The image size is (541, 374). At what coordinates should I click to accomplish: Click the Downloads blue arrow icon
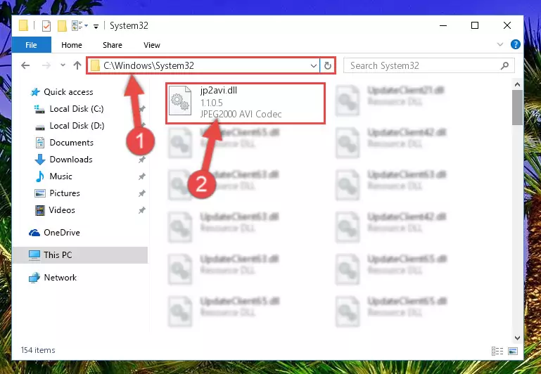click(40, 160)
